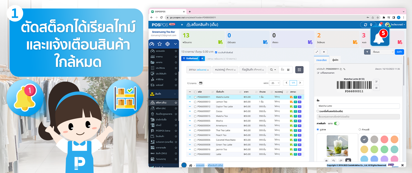Select the salmon pink color swatch
The width and height of the screenshot is (412, 173).
coord(384,140)
